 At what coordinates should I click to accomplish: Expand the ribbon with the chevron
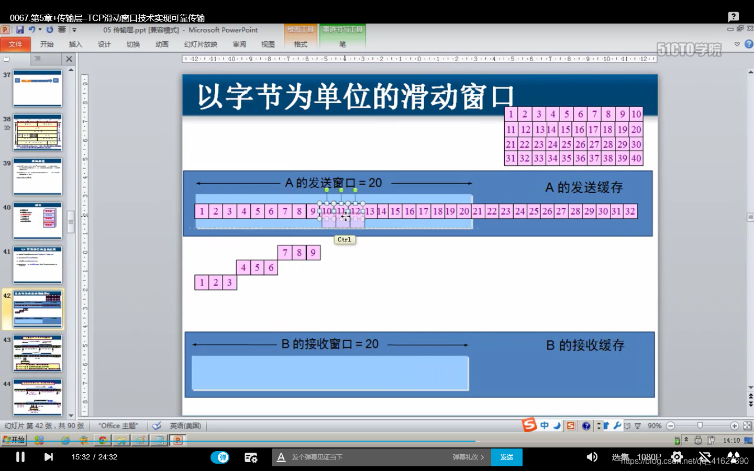(x=737, y=44)
